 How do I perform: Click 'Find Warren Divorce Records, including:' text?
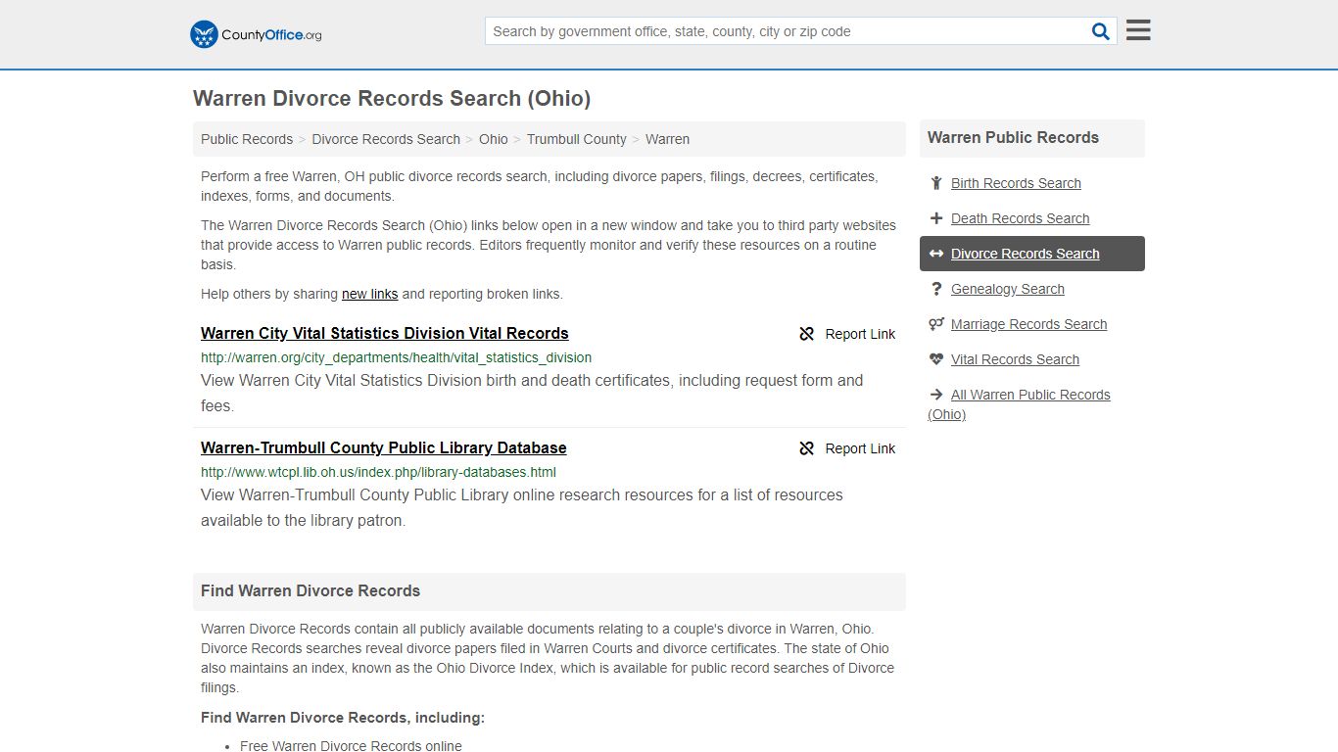[343, 718]
